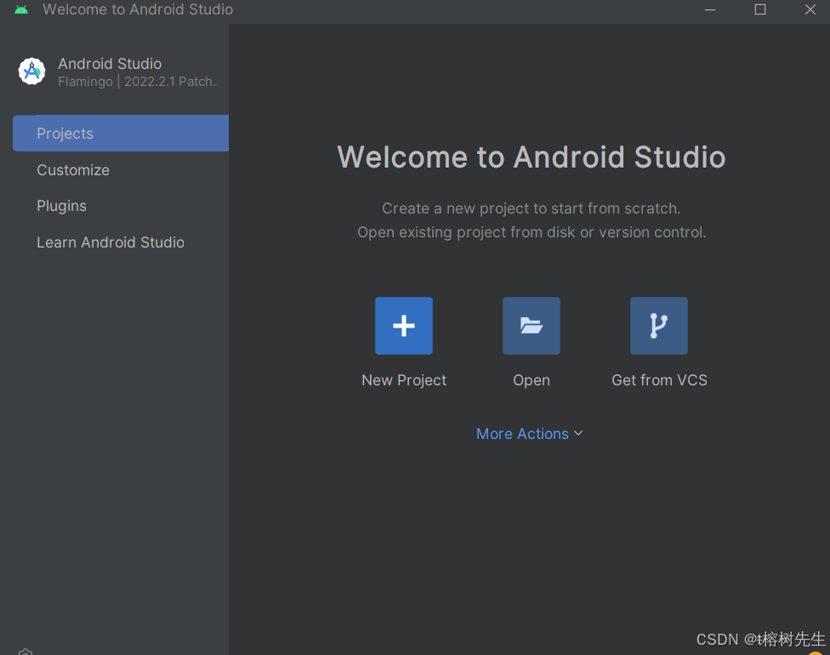
Task: Click the Android Studio product name text
Action: [110, 64]
